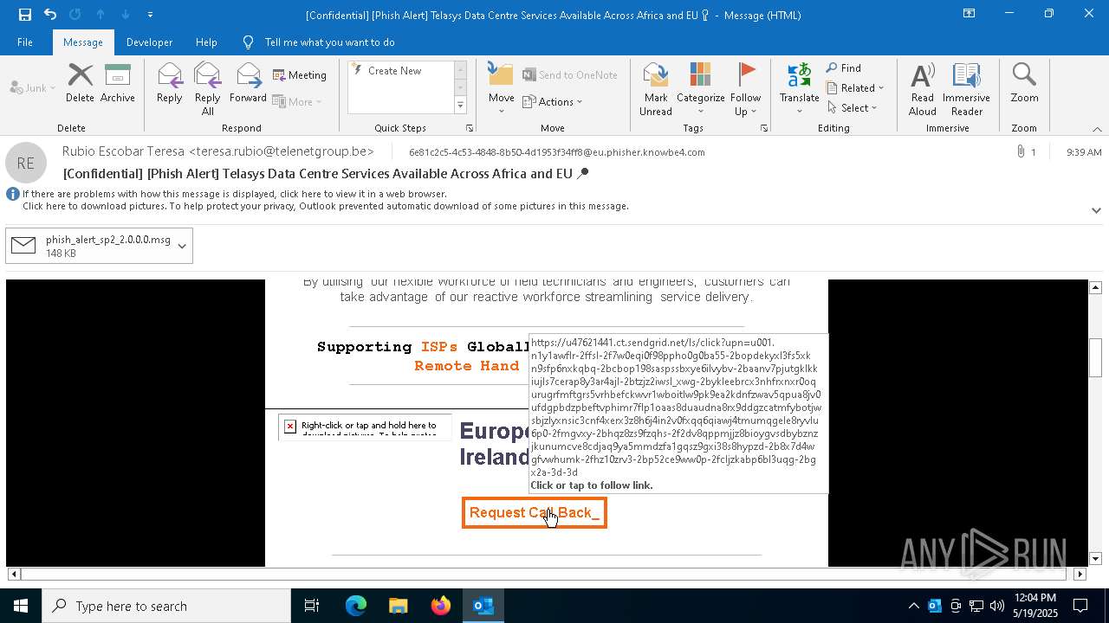Archive the message
Screen dimensions: 1109x623
click(x=118, y=84)
